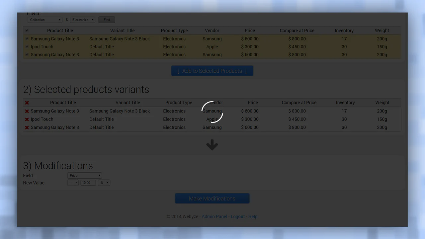Click Product Type header in search results table

pos(174,31)
